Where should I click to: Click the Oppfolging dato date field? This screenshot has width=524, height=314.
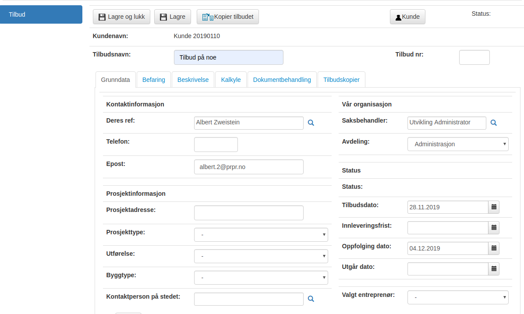tap(448, 248)
